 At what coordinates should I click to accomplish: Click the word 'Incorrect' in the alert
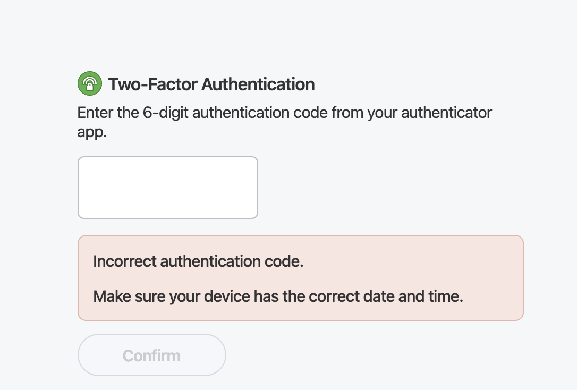(x=125, y=261)
